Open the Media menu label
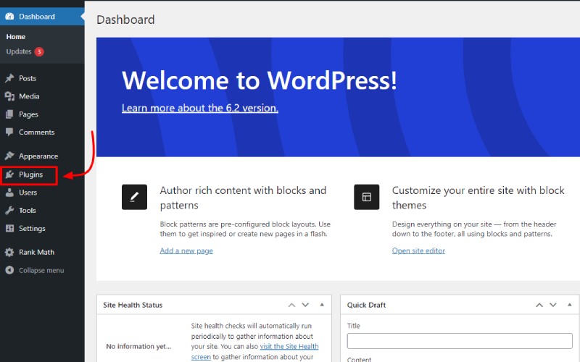The height and width of the screenshot is (362, 580). click(x=29, y=96)
